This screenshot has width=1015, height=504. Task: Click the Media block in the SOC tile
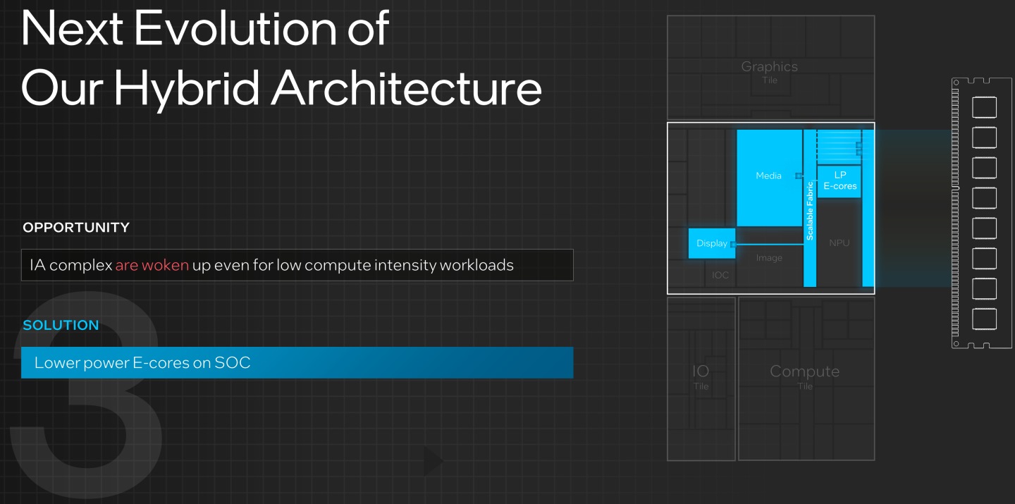(x=769, y=176)
